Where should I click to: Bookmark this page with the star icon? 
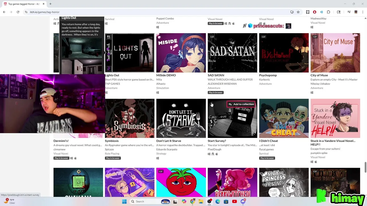[298, 12]
